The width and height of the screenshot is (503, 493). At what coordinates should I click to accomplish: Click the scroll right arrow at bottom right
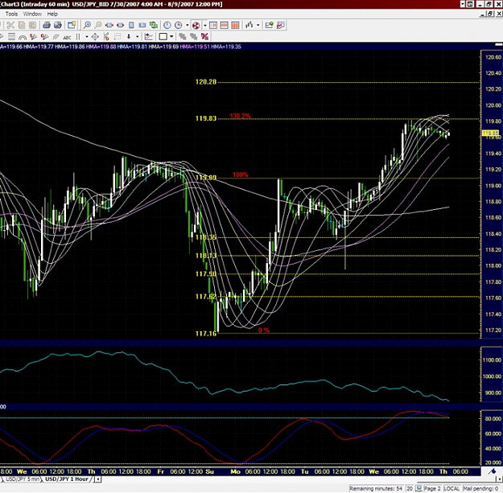500,479
